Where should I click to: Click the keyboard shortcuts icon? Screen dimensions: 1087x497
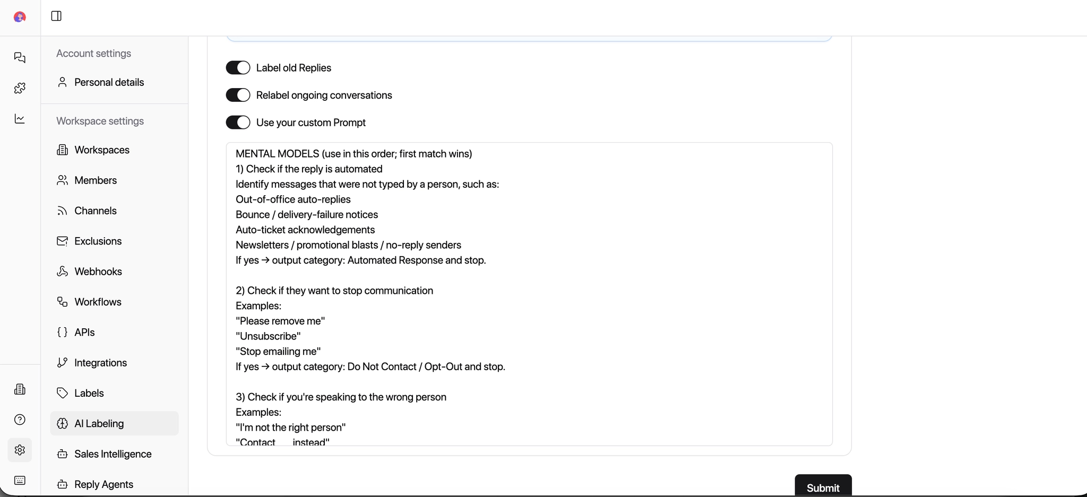[x=20, y=481]
